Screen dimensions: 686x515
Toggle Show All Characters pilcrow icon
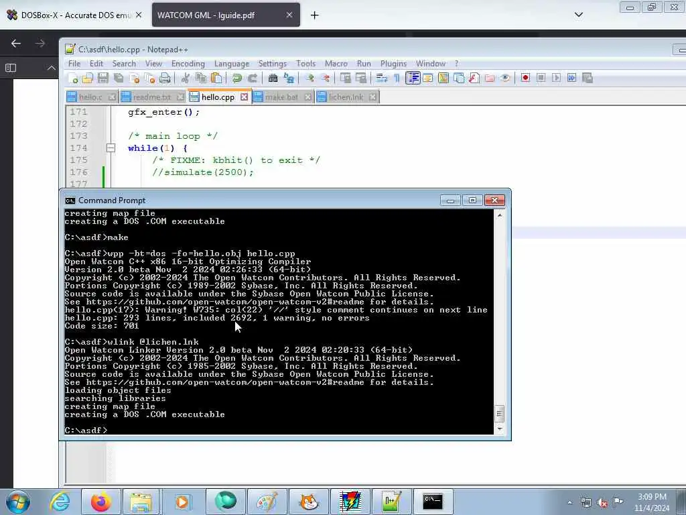[x=397, y=78]
